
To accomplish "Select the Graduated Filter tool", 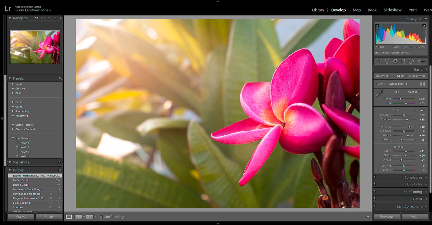I will point(403,61).
